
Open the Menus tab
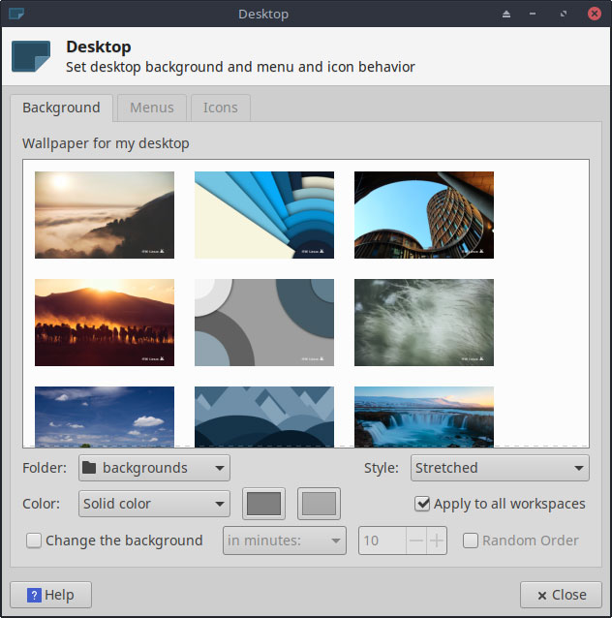(x=152, y=108)
